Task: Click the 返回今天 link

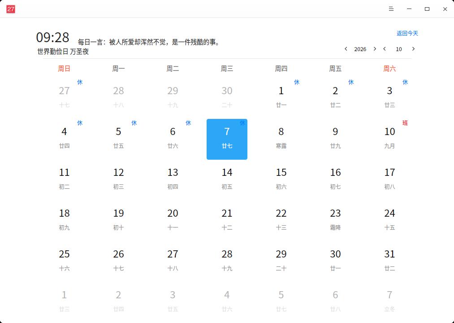Action: (x=407, y=33)
